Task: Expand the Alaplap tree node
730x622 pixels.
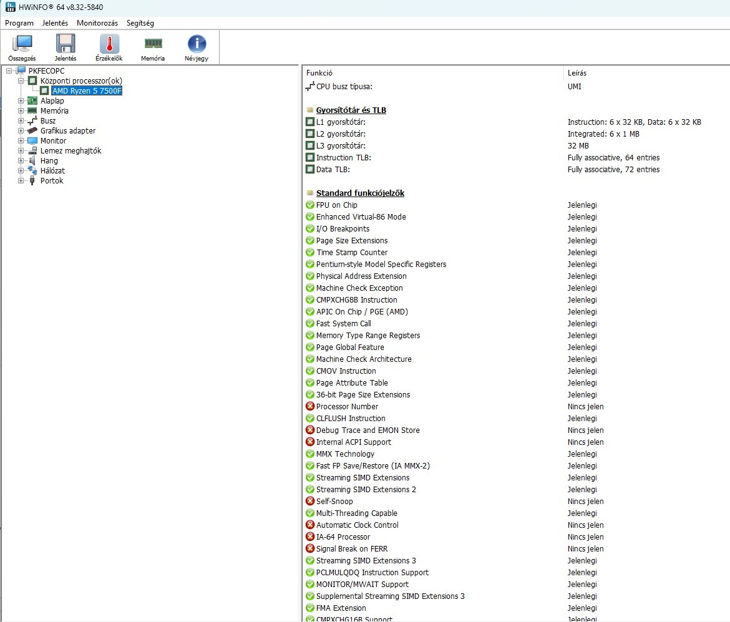Action: 21,100
